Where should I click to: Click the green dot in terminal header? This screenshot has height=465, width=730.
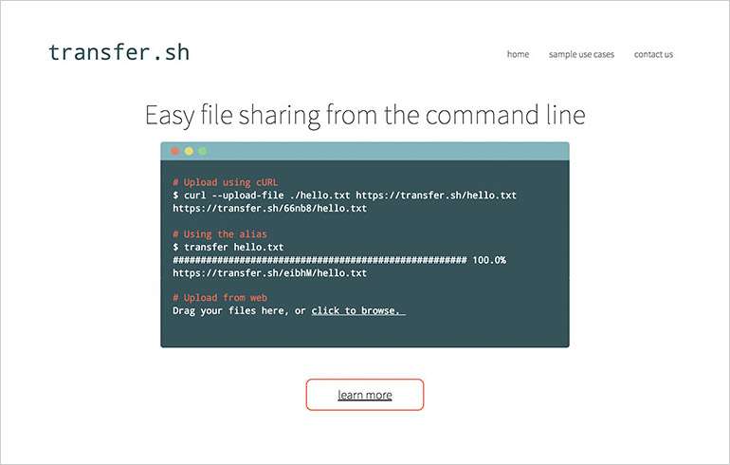202,151
